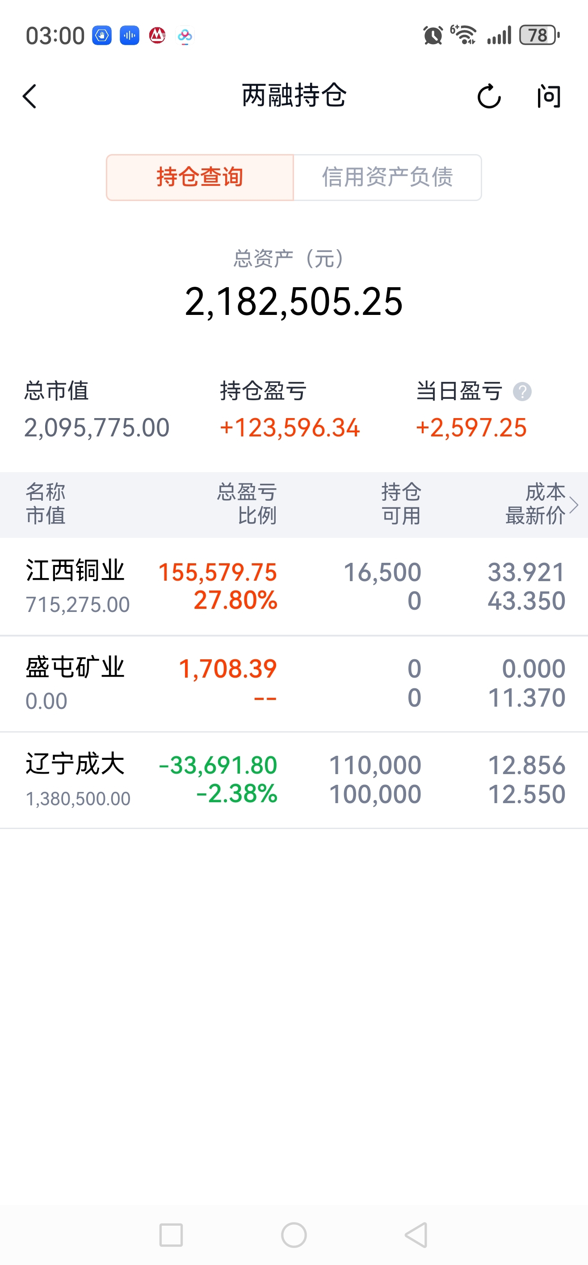
Task: Tap the battery level indicator
Action: coord(539,35)
